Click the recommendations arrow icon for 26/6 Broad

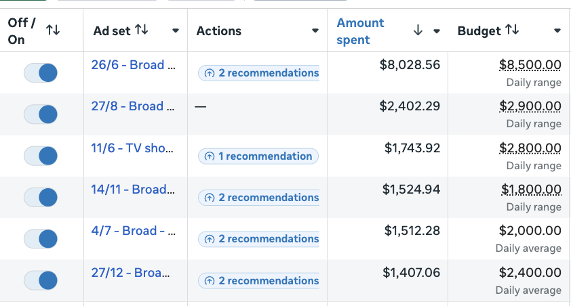(x=210, y=73)
